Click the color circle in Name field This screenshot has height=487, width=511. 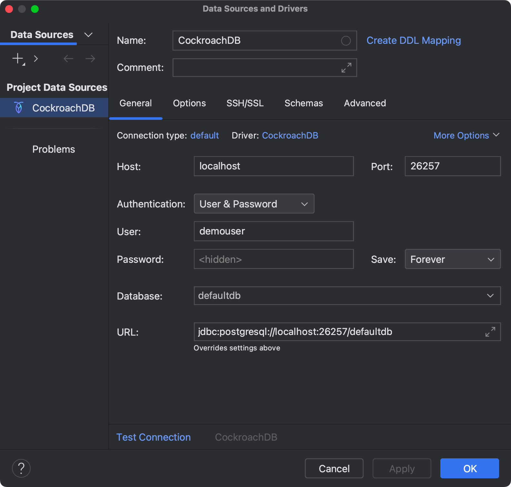coord(346,41)
